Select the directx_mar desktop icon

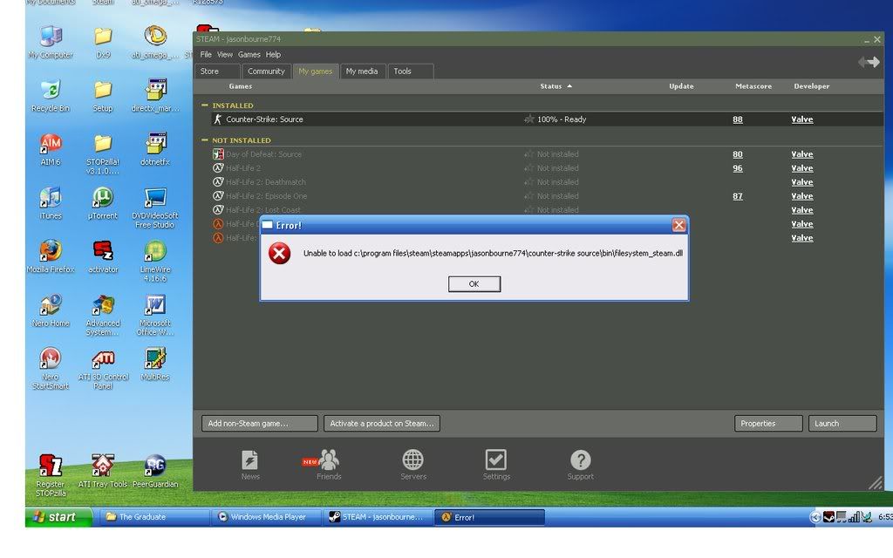(155, 96)
